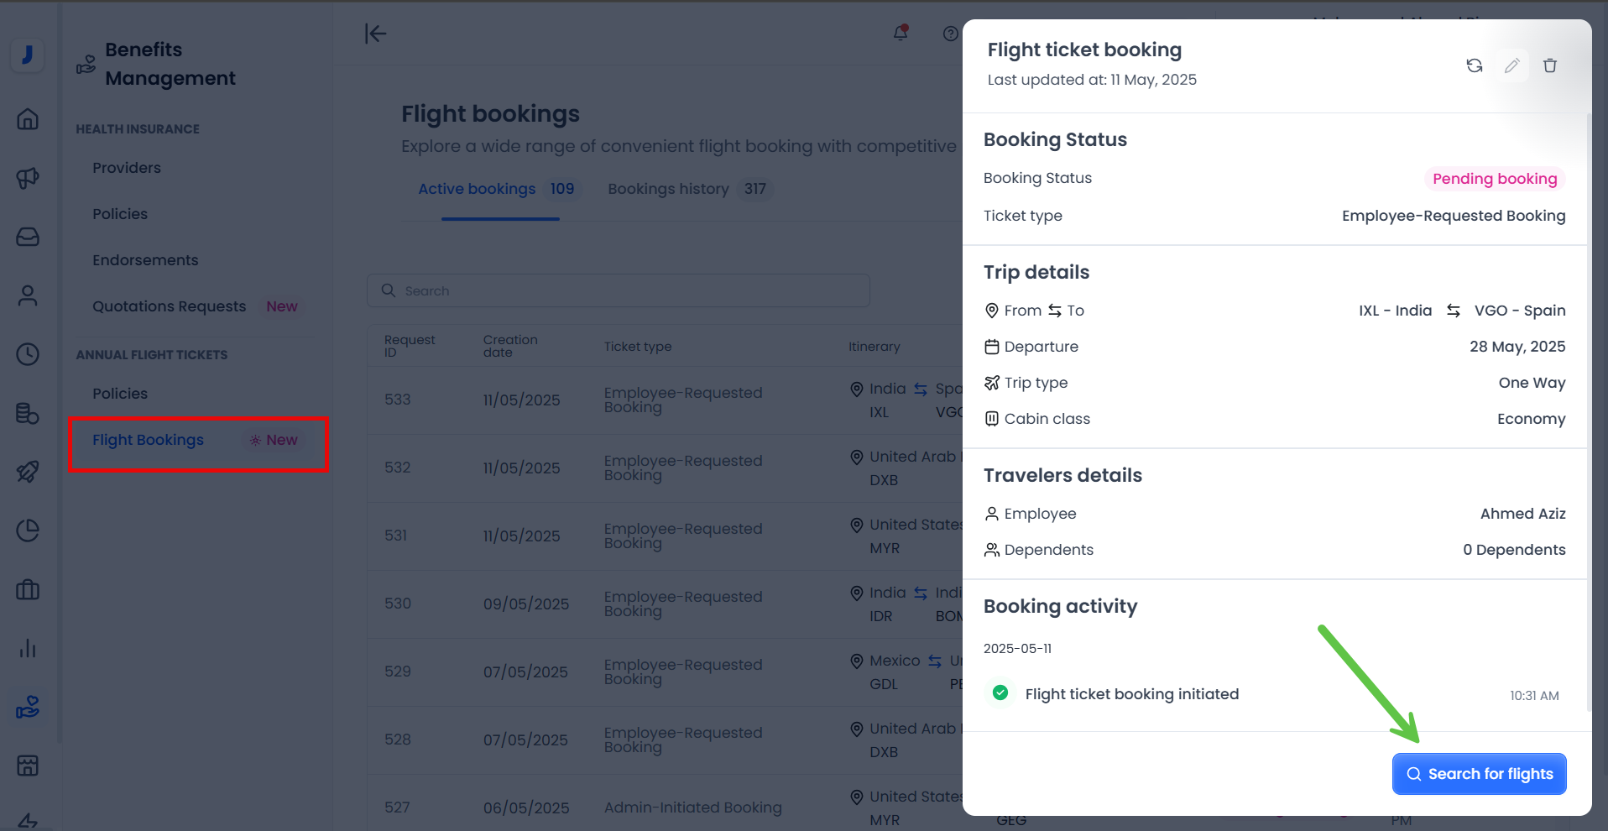The height and width of the screenshot is (831, 1608).
Task: Switch to the Active bookings tab
Action: [x=477, y=188]
